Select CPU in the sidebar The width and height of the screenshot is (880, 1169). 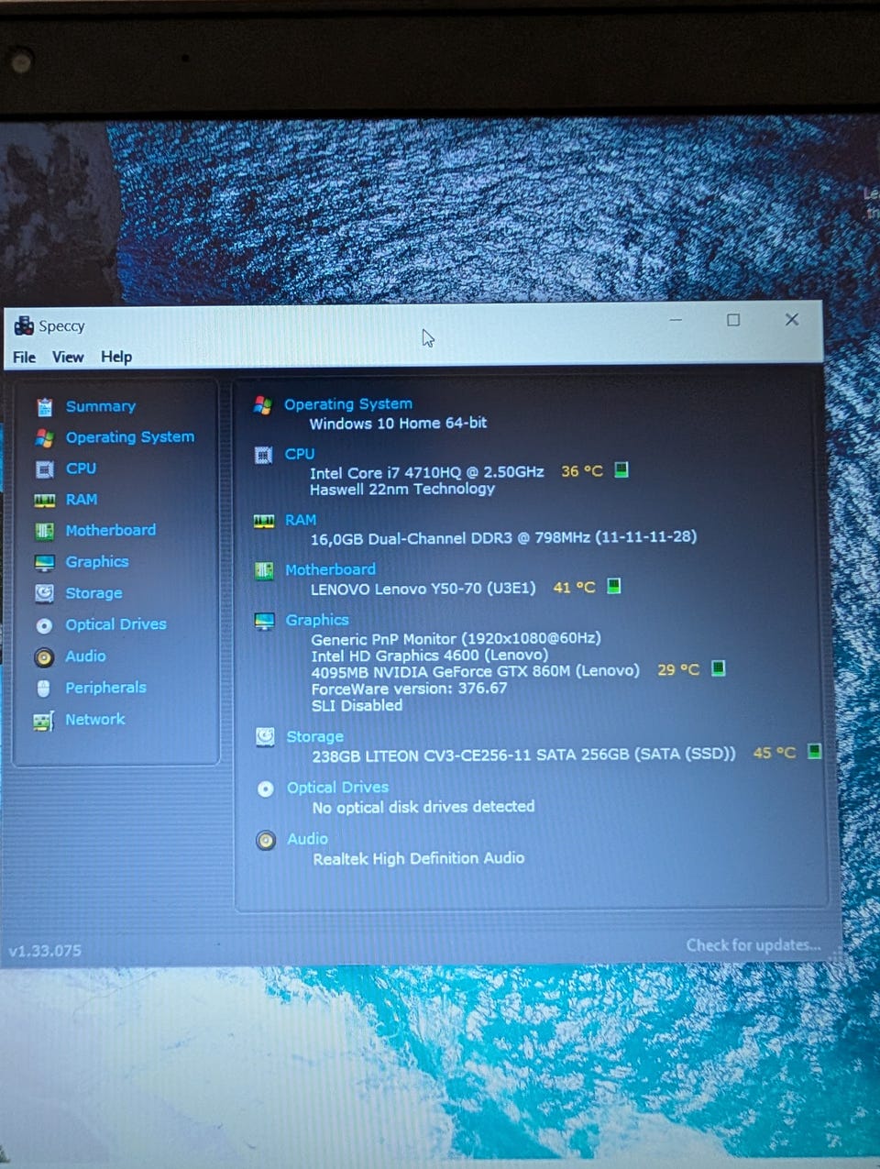tap(81, 469)
